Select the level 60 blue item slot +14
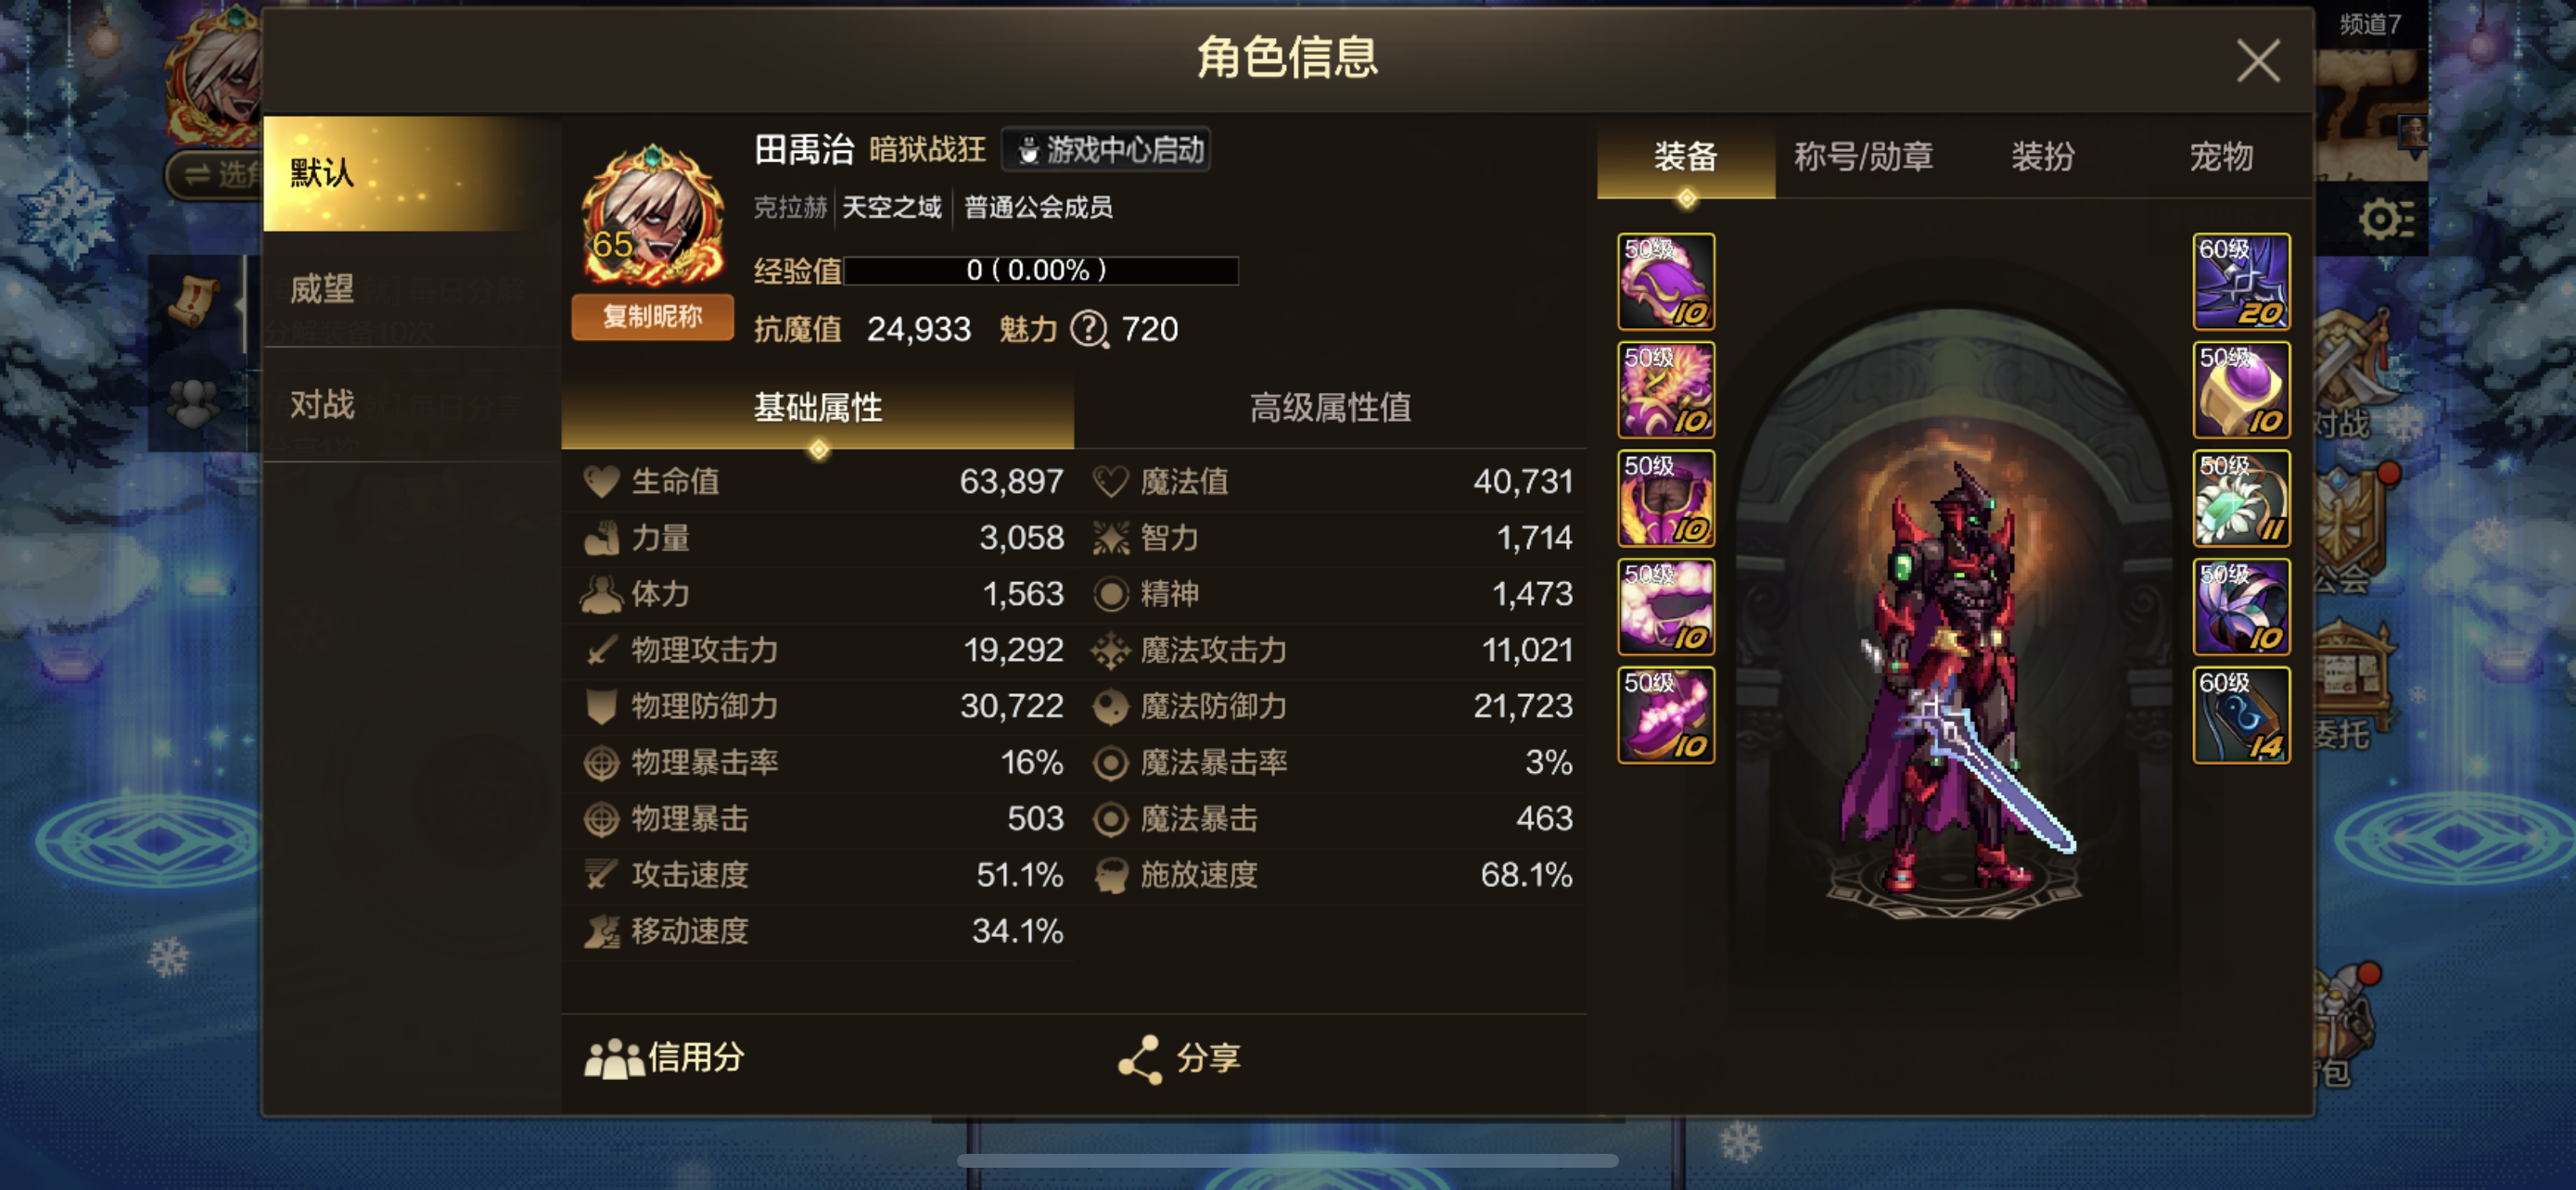 2241,715
